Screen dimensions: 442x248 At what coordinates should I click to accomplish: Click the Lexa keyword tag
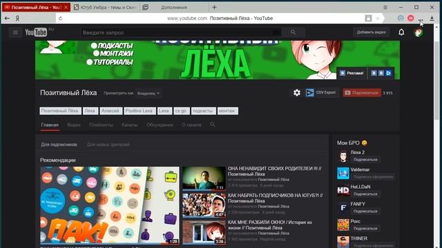[x=164, y=111]
